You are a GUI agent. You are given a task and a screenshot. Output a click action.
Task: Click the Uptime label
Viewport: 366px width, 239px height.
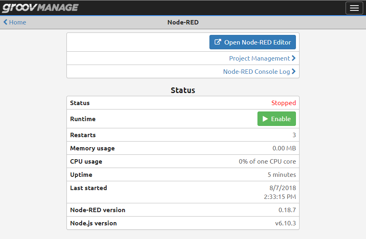point(81,175)
